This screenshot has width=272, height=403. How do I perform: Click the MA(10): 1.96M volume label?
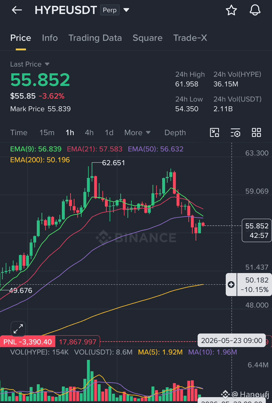(x=212, y=352)
